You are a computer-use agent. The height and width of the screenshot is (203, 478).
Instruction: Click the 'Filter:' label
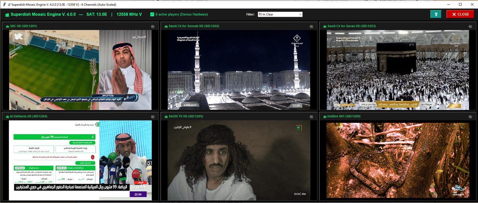coord(250,15)
